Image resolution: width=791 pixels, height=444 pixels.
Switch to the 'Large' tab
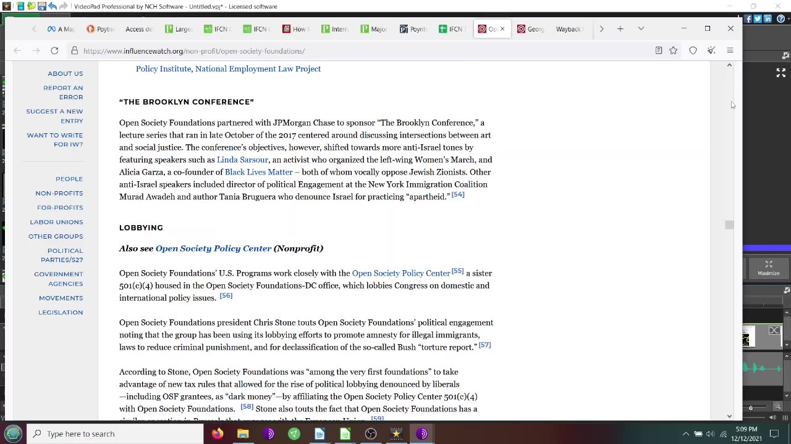pyautogui.click(x=178, y=29)
